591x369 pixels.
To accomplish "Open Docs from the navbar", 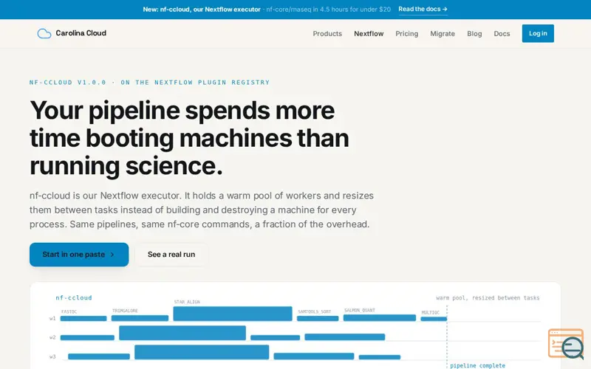I will 502,33.
